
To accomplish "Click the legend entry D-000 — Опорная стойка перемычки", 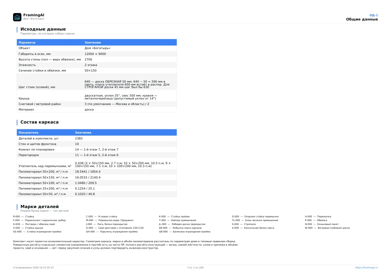I will [x=255, y=217].
